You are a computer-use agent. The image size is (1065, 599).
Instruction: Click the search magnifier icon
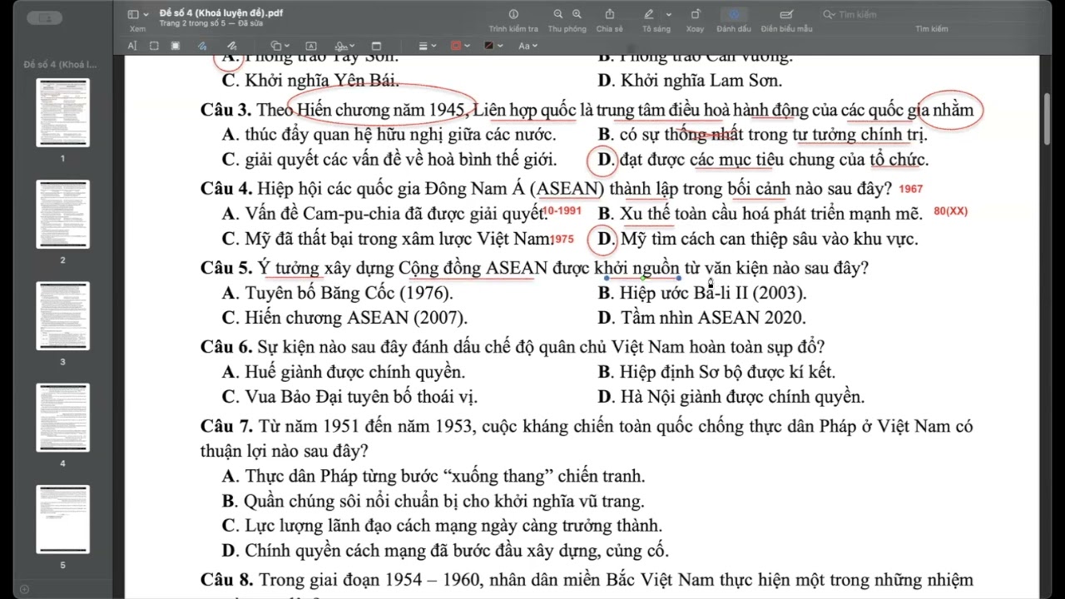click(828, 14)
